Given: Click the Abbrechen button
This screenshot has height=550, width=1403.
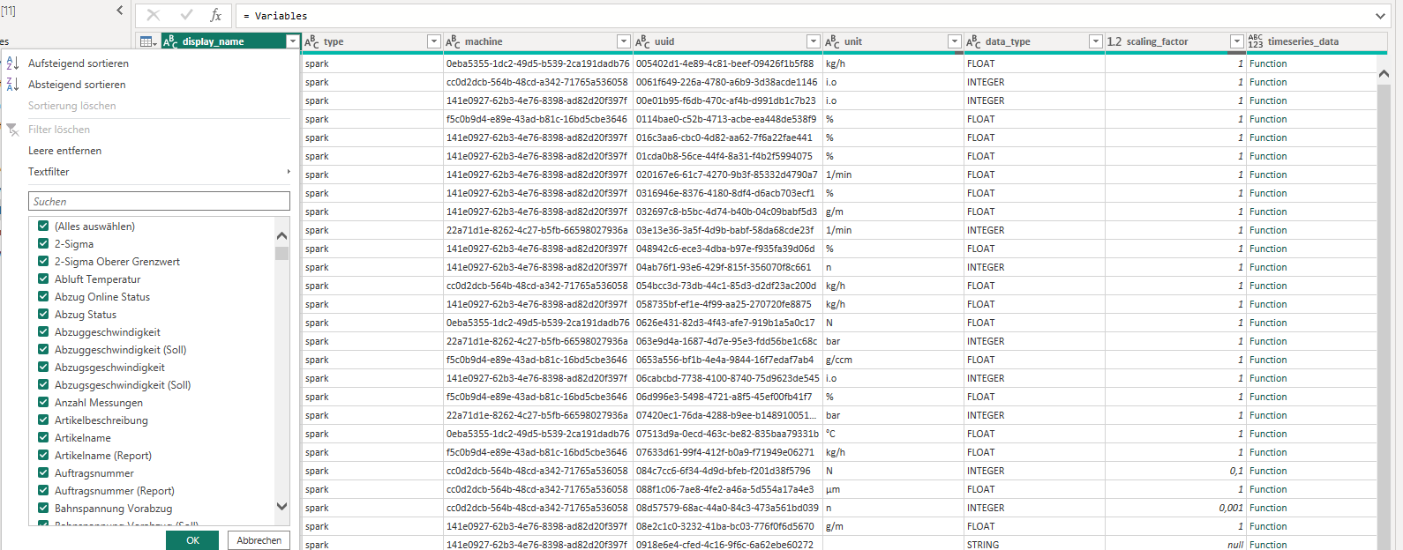Looking at the screenshot, I should pos(259,540).
